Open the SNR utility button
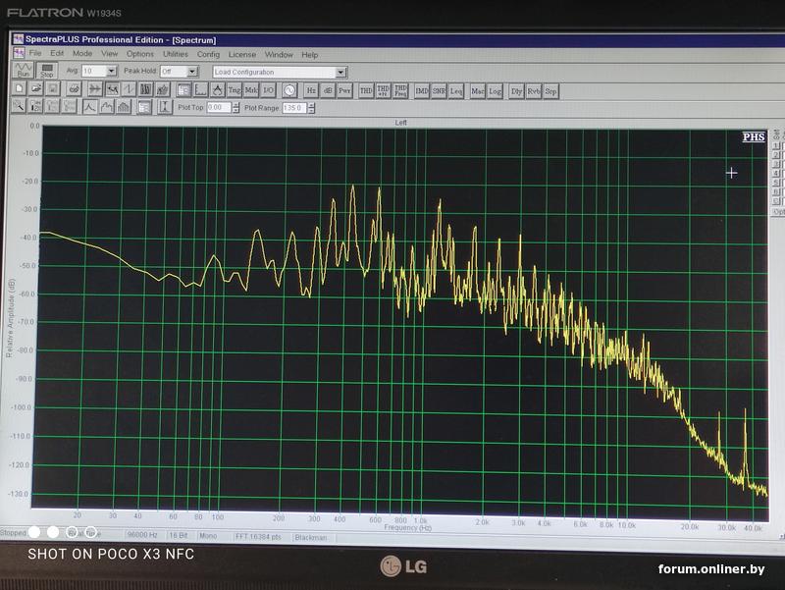The height and width of the screenshot is (590, 785). click(x=439, y=90)
